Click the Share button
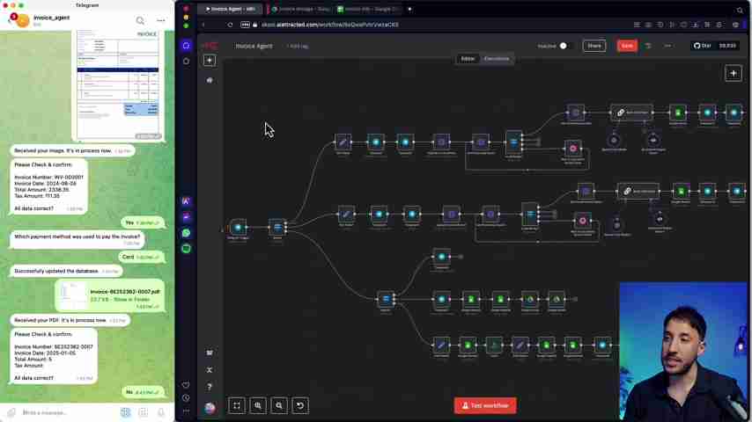Image resolution: width=752 pixels, height=422 pixels. tap(594, 46)
